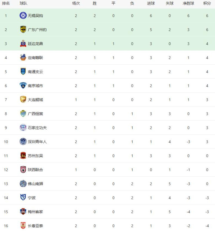Click the 南通支云 team badge
Screen dimensions: 215x231
point(23,71)
